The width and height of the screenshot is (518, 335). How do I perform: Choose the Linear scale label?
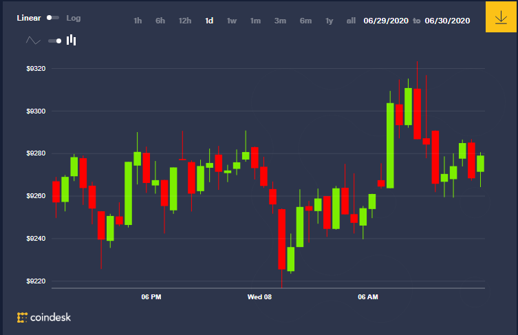click(29, 18)
